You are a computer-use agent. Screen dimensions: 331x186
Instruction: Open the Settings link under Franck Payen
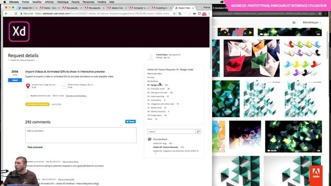click(x=159, y=57)
